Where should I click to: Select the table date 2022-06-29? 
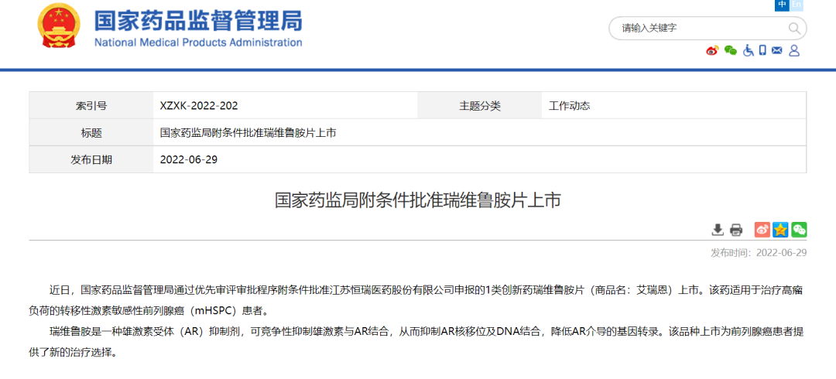tap(189, 160)
